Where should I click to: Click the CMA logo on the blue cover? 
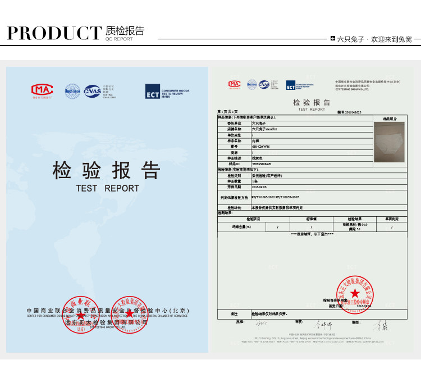point(42,90)
